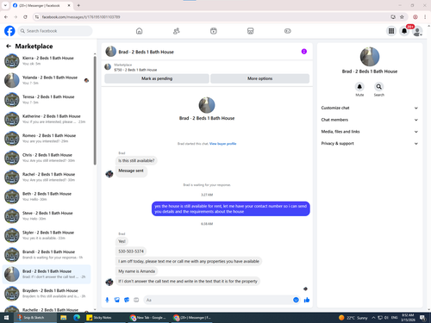Image resolution: width=431 pixels, height=323 pixels.
Task: Open View buyer profile link
Action: pyautogui.click(x=222, y=144)
